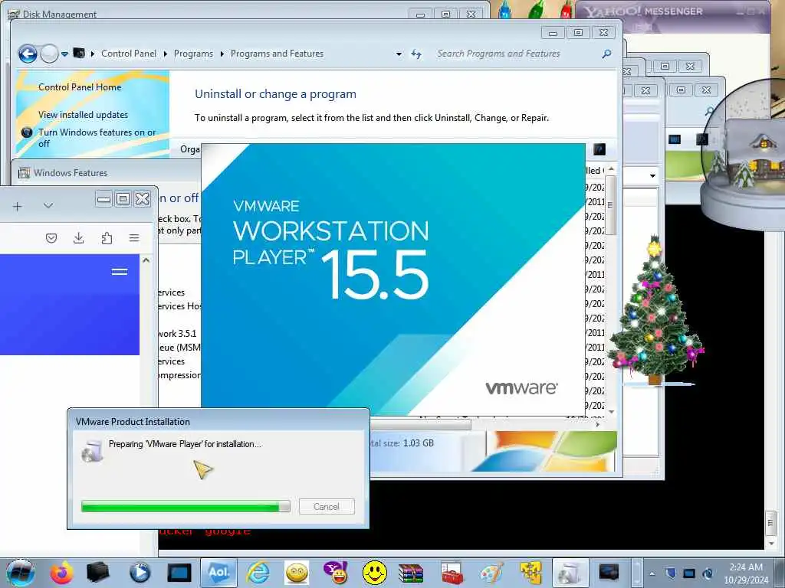The width and height of the screenshot is (785, 588).
Task: Click the Yahoo! Messenger window title
Action: 644,11
